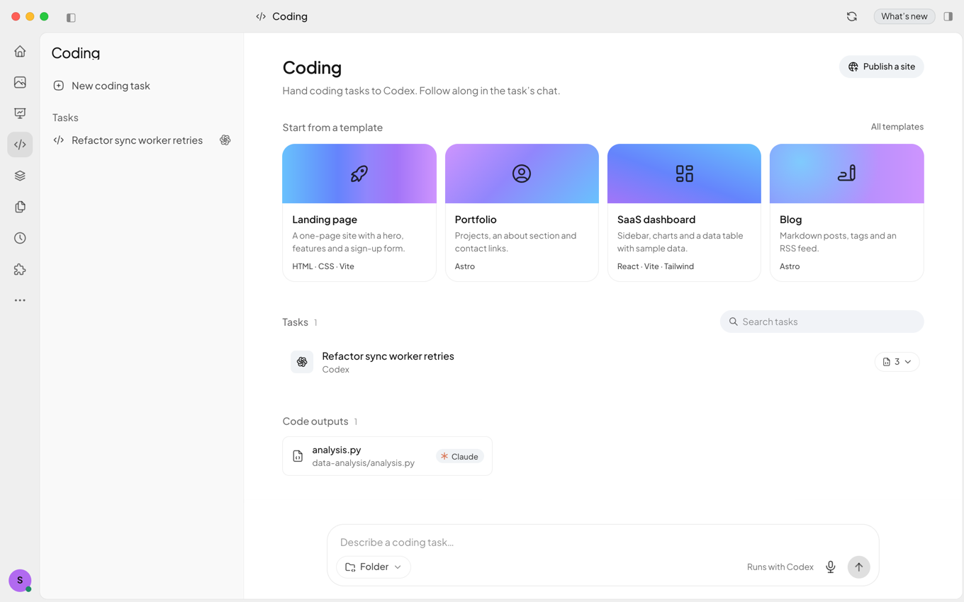Viewport: 964px width, 602px height.
Task: Show more sections via the three-dots icon
Action: click(x=20, y=300)
